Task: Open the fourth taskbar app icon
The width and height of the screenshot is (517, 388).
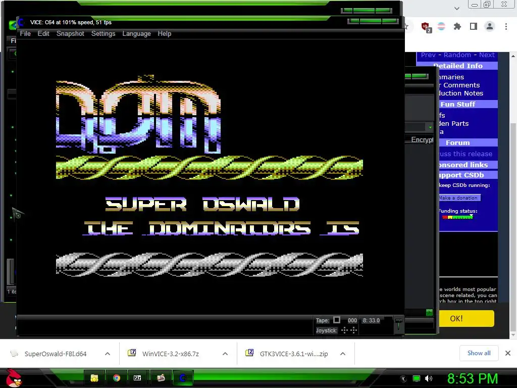Action: [x=161, y=378]
